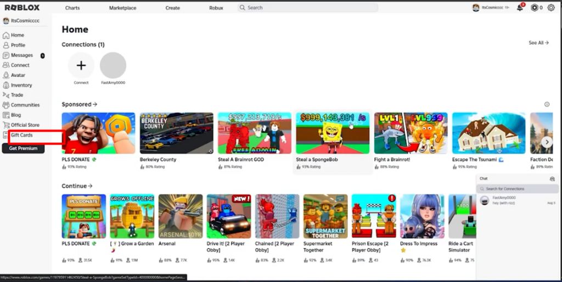Click See All connections link

coord(538,43)
